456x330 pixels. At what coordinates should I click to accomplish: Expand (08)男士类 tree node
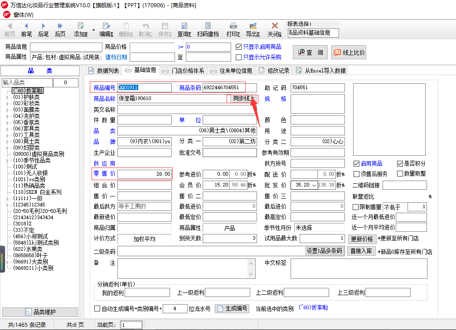click(7, 142)
